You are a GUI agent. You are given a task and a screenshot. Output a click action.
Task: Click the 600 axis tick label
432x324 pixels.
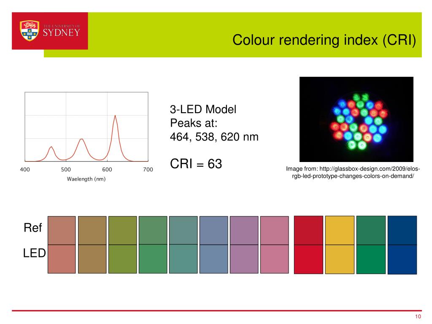(x=107, y=170)
